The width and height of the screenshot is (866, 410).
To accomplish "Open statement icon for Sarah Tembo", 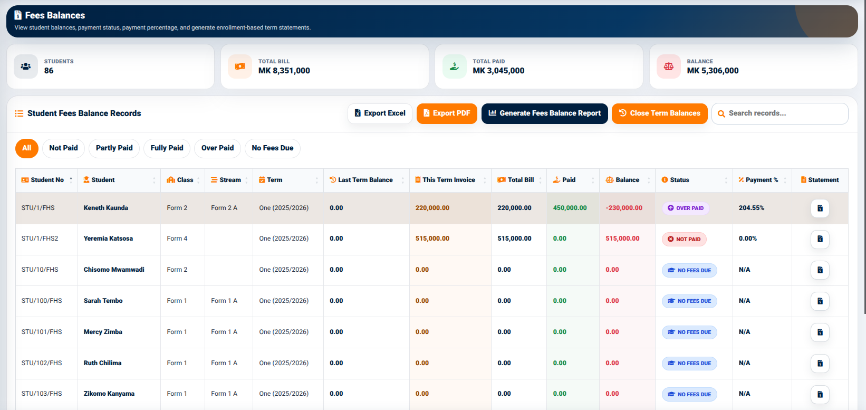I will [820, 301].
